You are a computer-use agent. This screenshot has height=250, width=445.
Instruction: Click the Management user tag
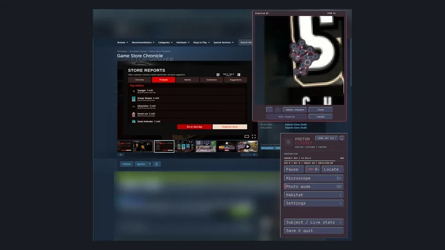click(x=267, y=148)
